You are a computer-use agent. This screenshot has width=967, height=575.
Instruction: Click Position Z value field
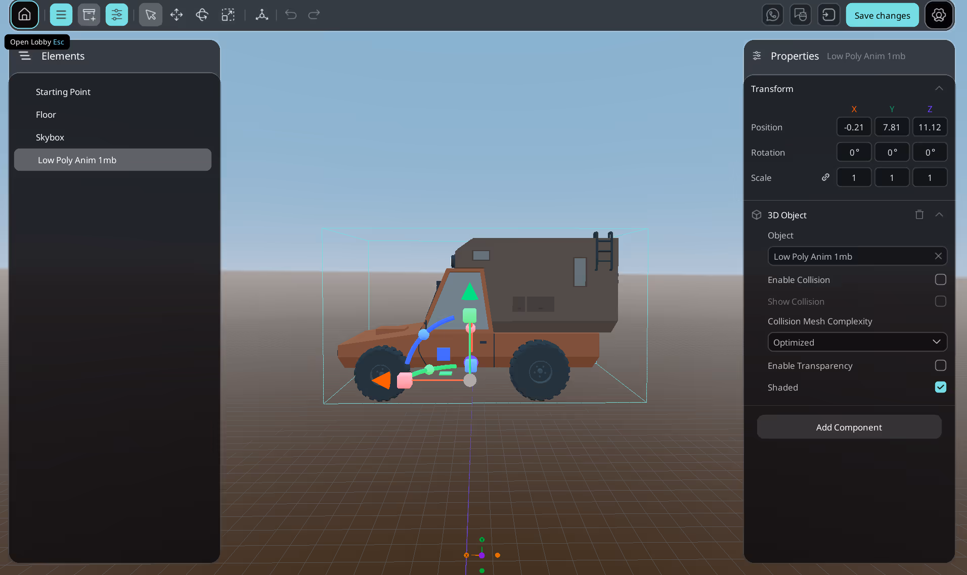click(x=930, y=127)
